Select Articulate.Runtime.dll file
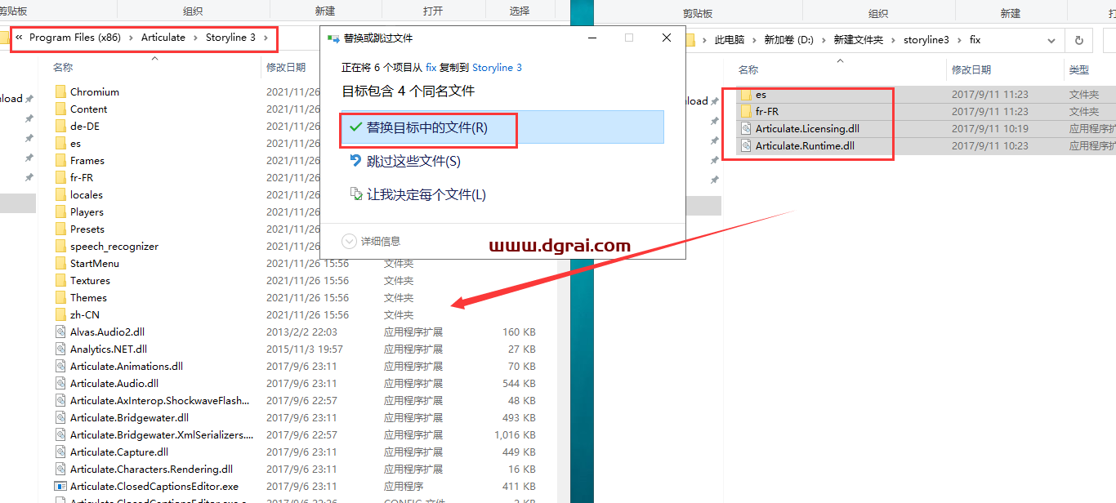The width and height of the screenshot is (1116, 503). click(802, 145)
